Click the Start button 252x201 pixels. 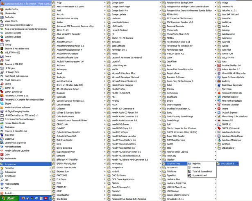pos(9,199)
